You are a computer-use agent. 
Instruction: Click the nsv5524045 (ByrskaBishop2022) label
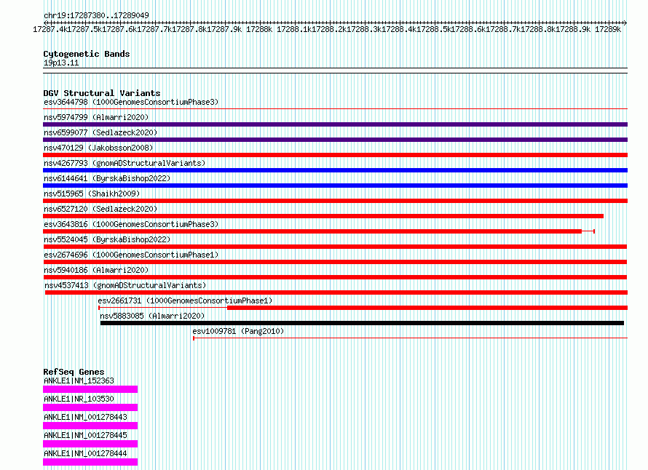(x=107, y=239)
